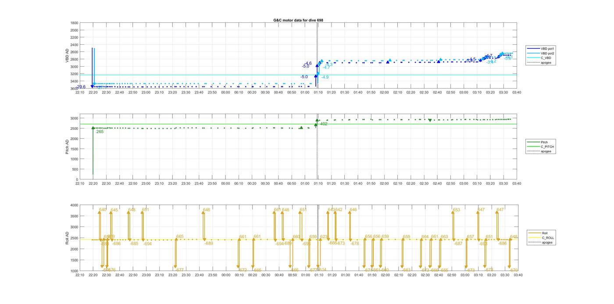Click the "623" roll data label

[x=324, y=237]
